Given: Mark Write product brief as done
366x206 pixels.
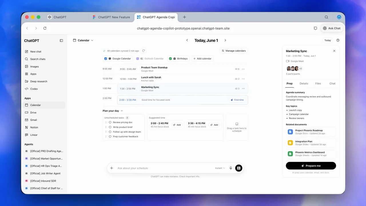Looking at the screenshot, I should click(x=110, y=127).
